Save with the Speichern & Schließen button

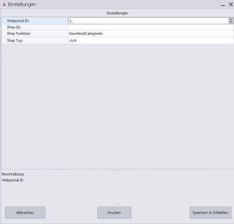(x=210, y=213)
